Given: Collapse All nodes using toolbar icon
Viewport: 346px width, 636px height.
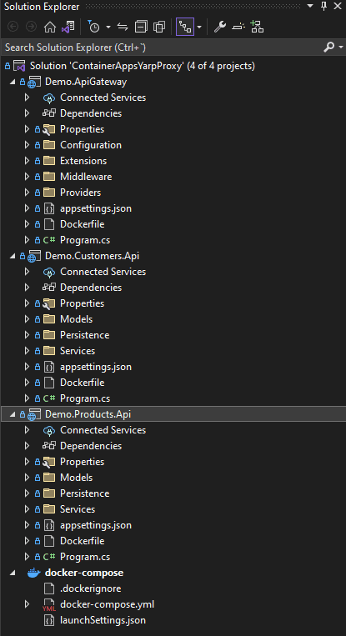Looking at the screenshot, I should coord(141,28).
